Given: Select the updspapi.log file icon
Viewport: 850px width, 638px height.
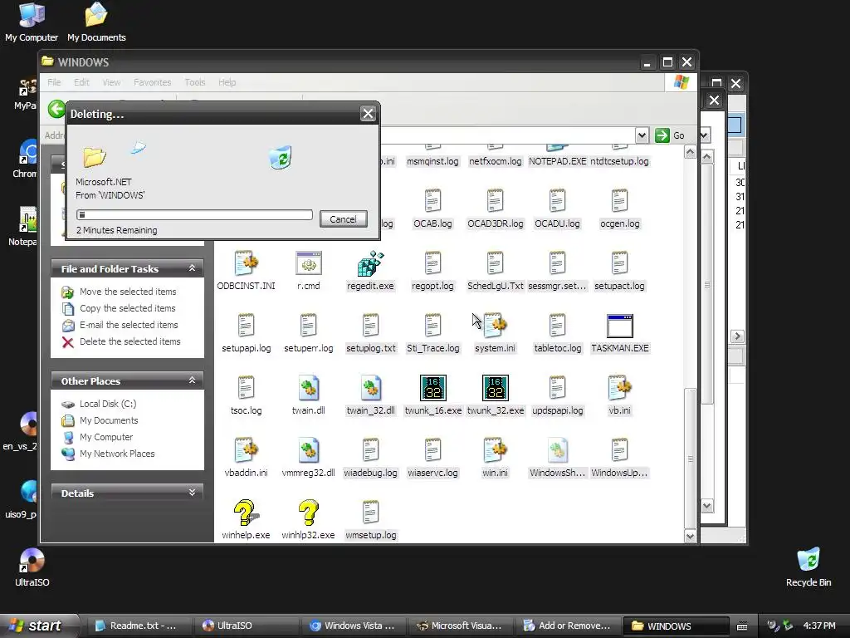Looking at the screenshot, I should [x=557, y=389].
